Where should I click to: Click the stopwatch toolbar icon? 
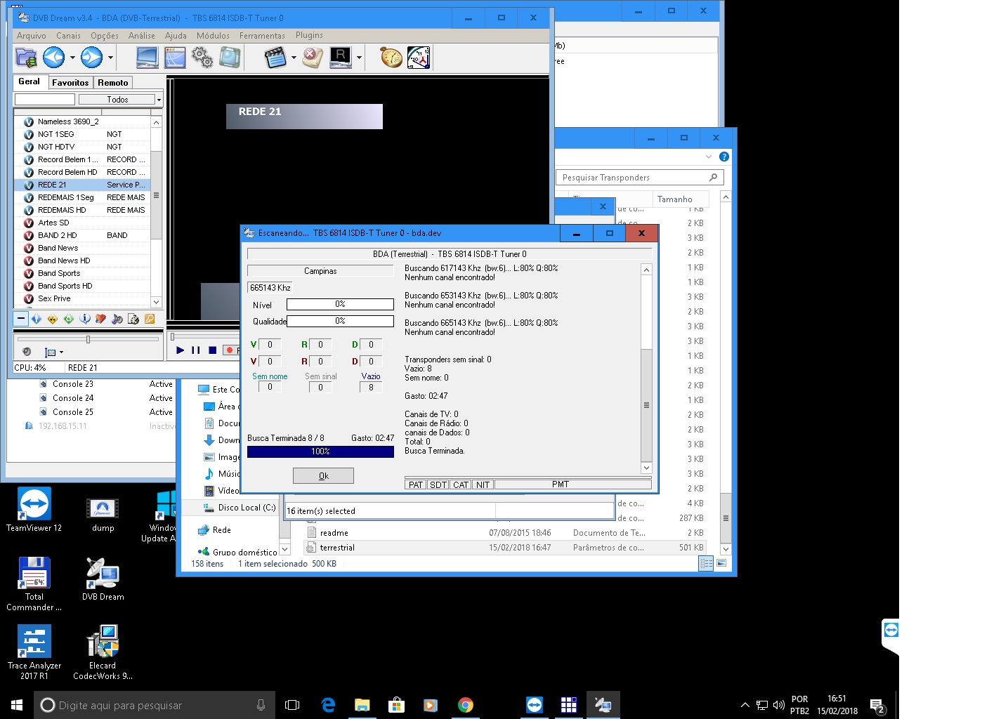391,57
